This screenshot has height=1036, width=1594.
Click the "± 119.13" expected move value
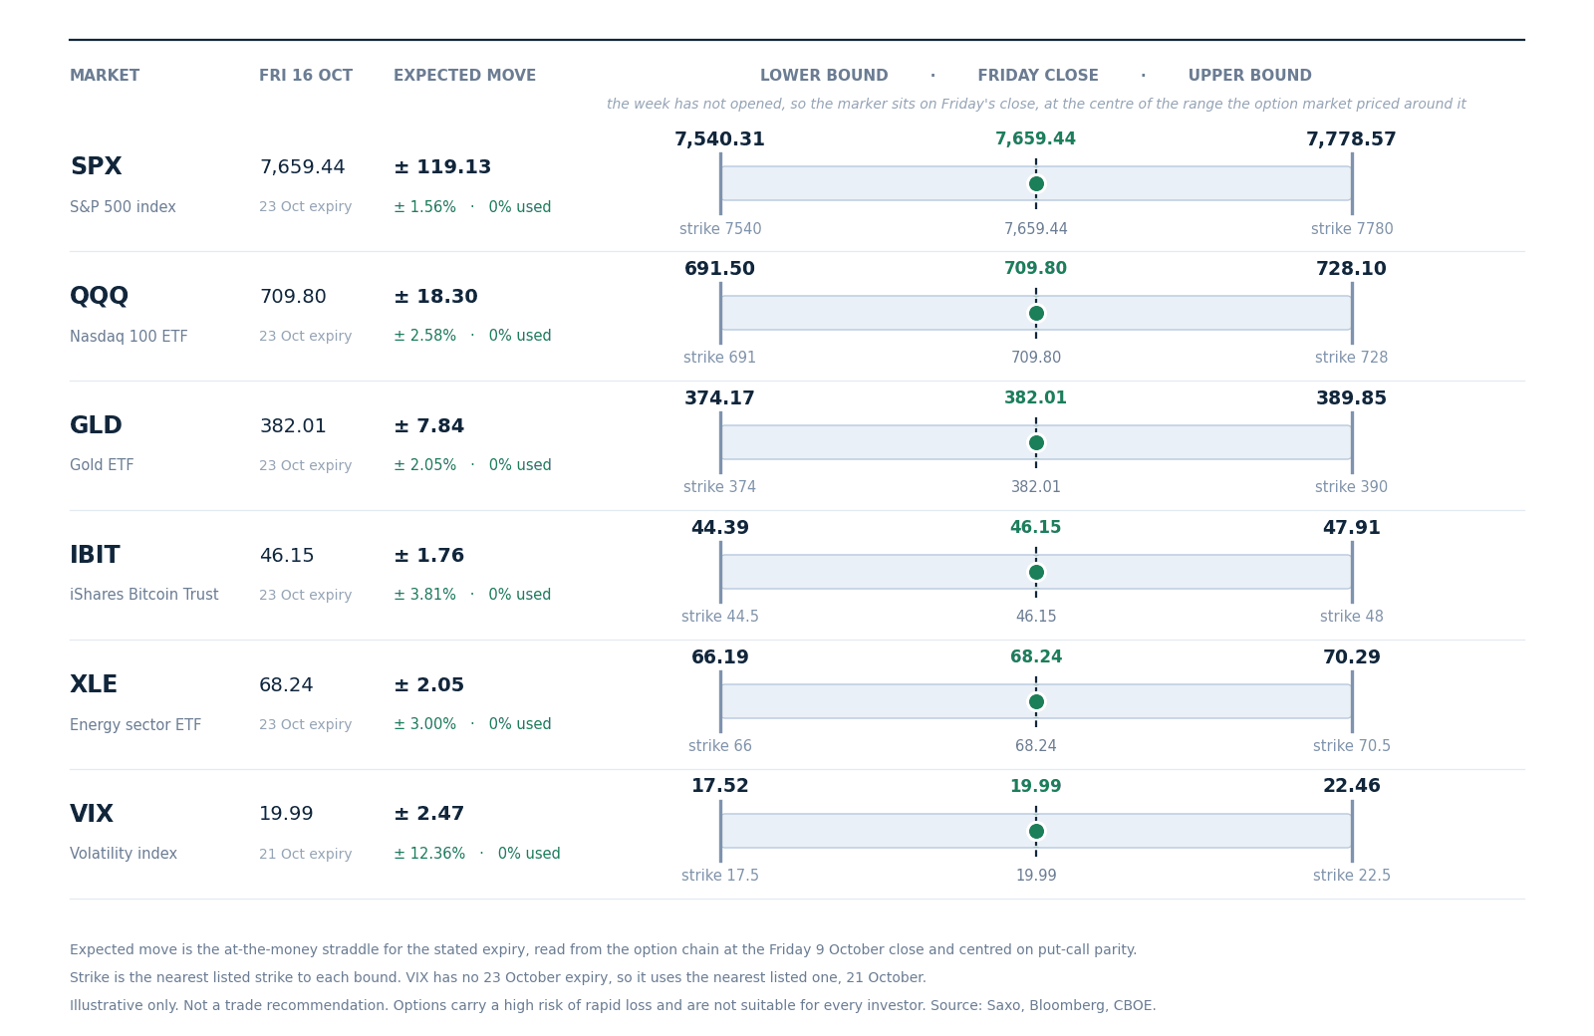tap(442, 167)
